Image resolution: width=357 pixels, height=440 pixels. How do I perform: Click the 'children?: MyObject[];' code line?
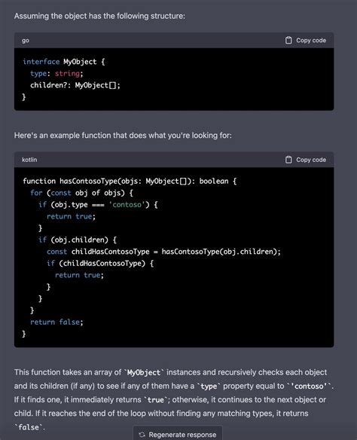tap(75, 85)
